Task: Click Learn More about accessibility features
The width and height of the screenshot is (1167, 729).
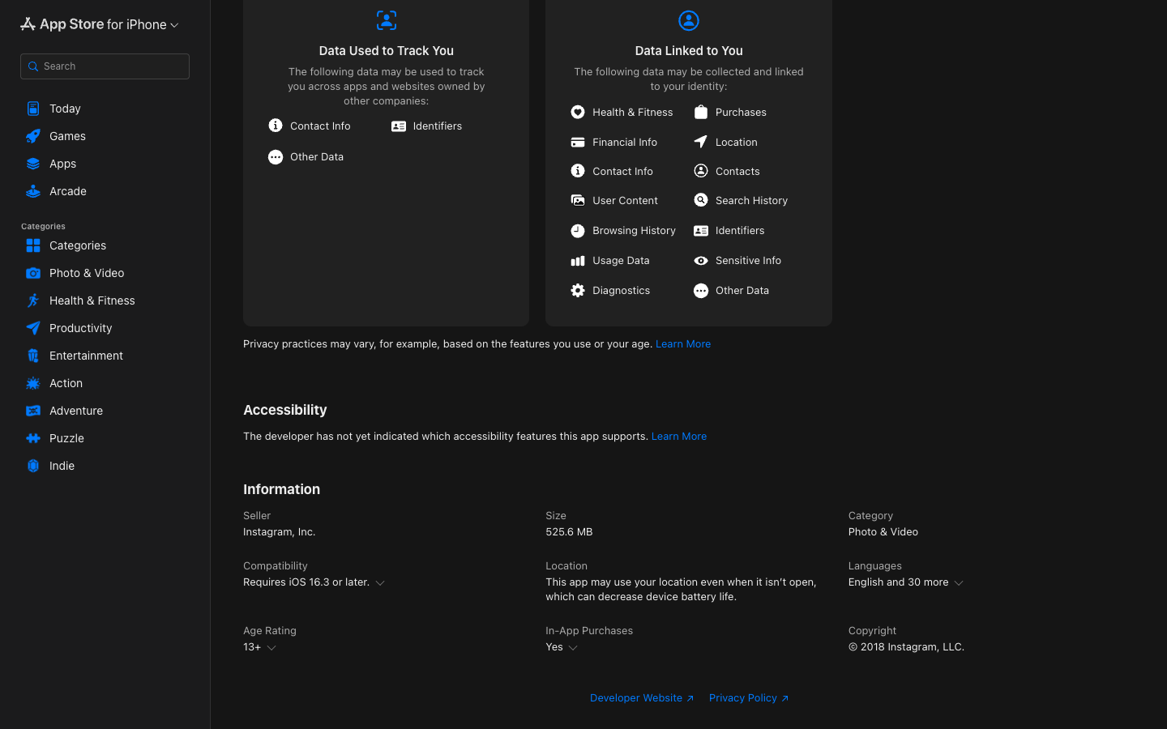Action: click(679, 437)
